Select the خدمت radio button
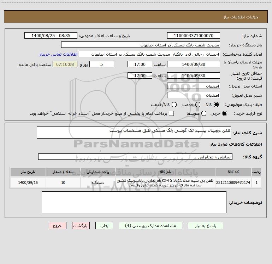This screenshot has height=264, width=272. pos(198,105)
